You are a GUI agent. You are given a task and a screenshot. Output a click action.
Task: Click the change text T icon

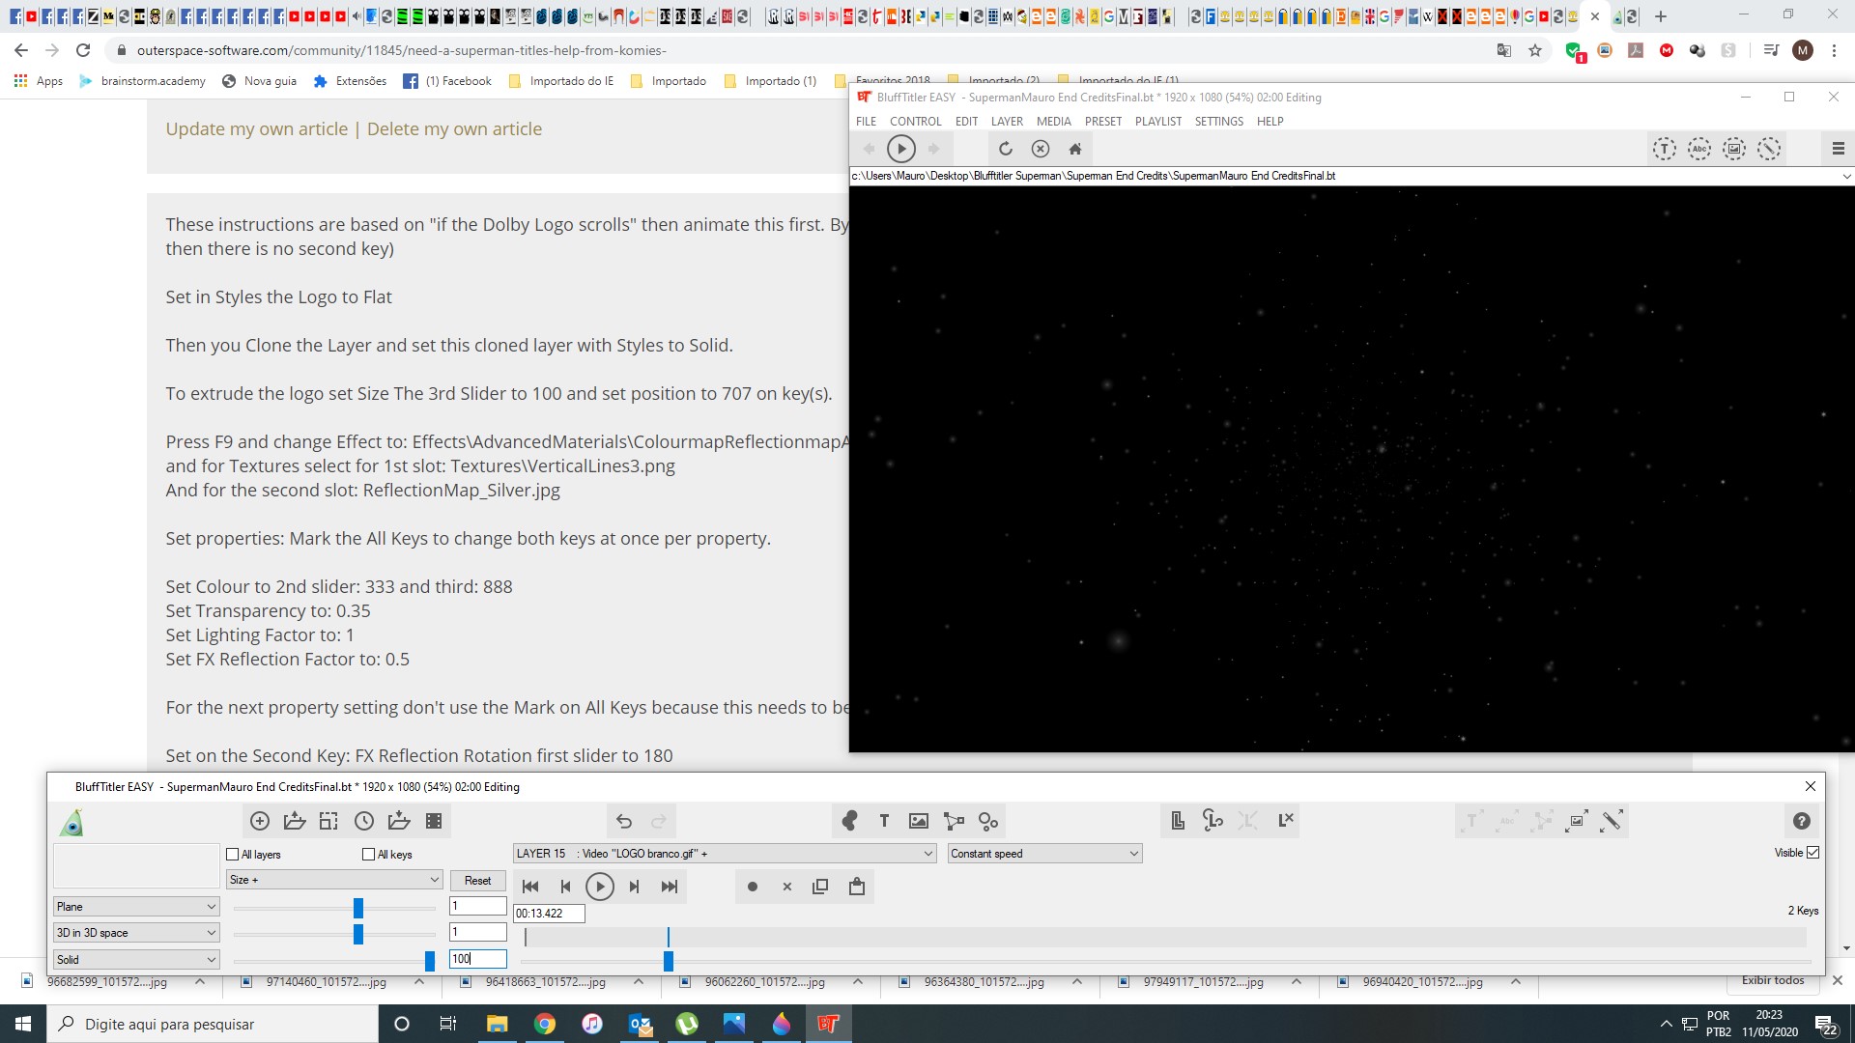[x=884, y=821]
